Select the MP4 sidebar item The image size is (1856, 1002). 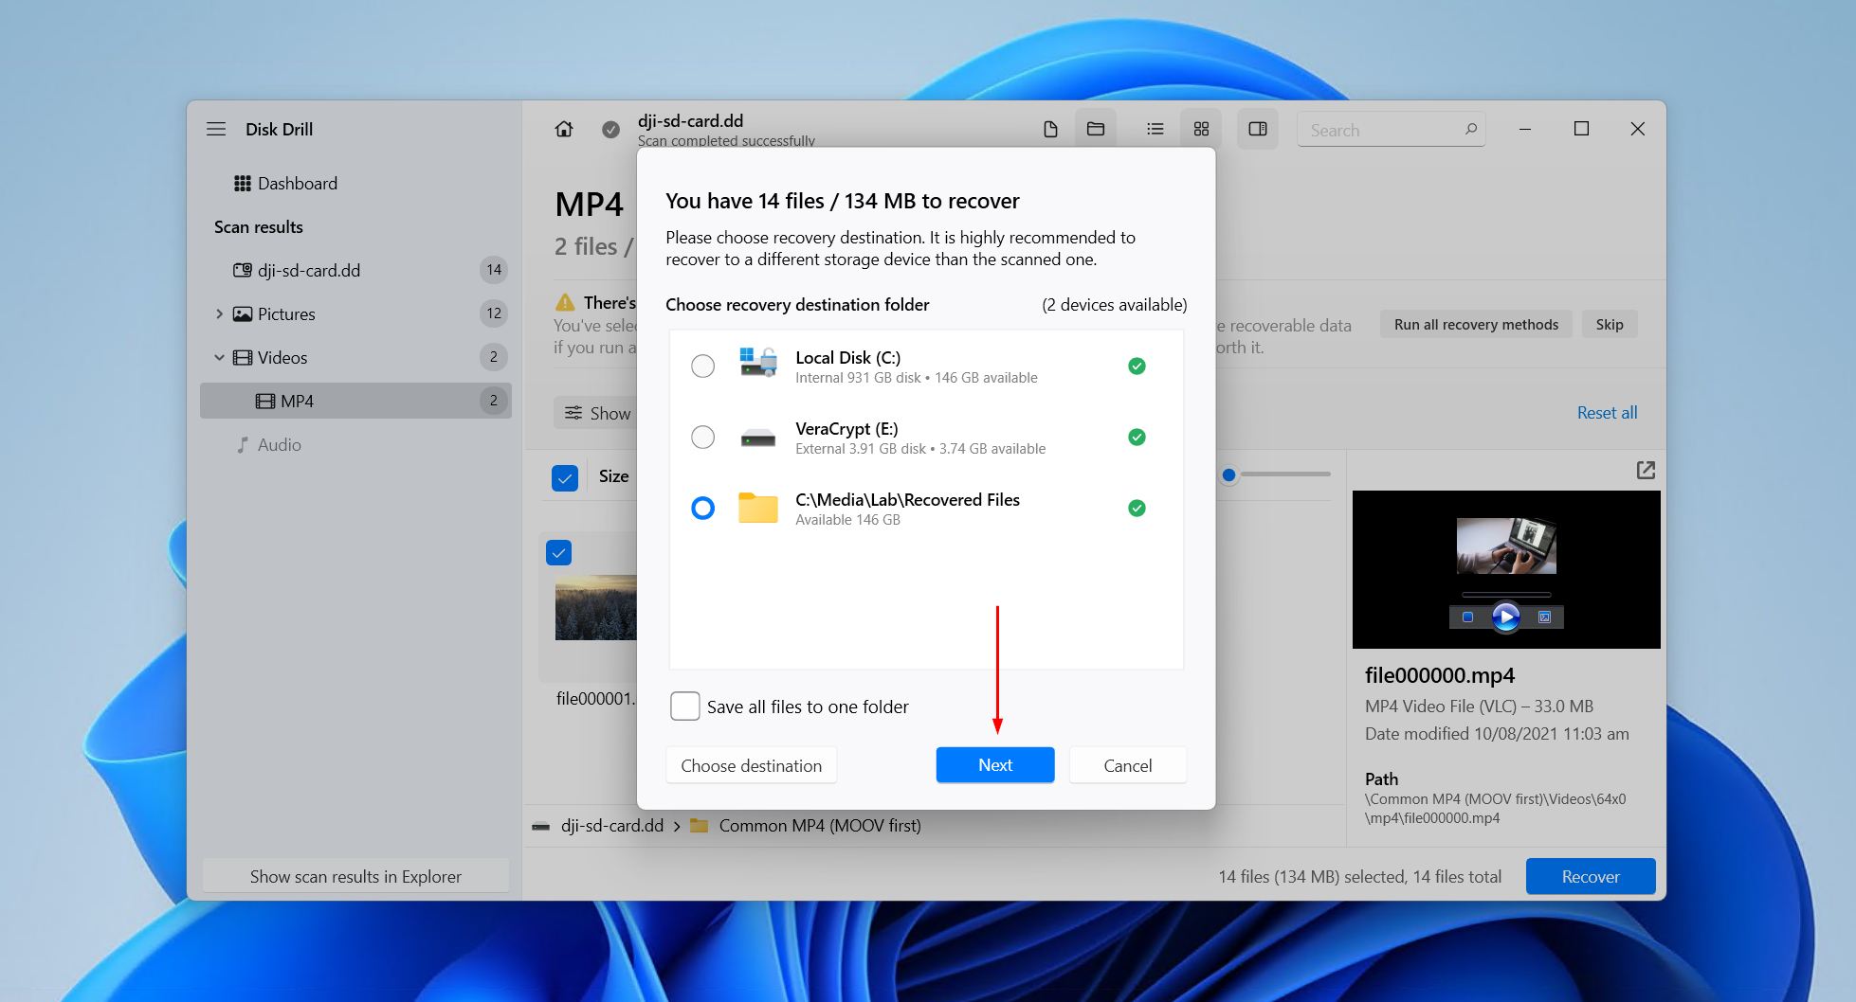[355, 401]
